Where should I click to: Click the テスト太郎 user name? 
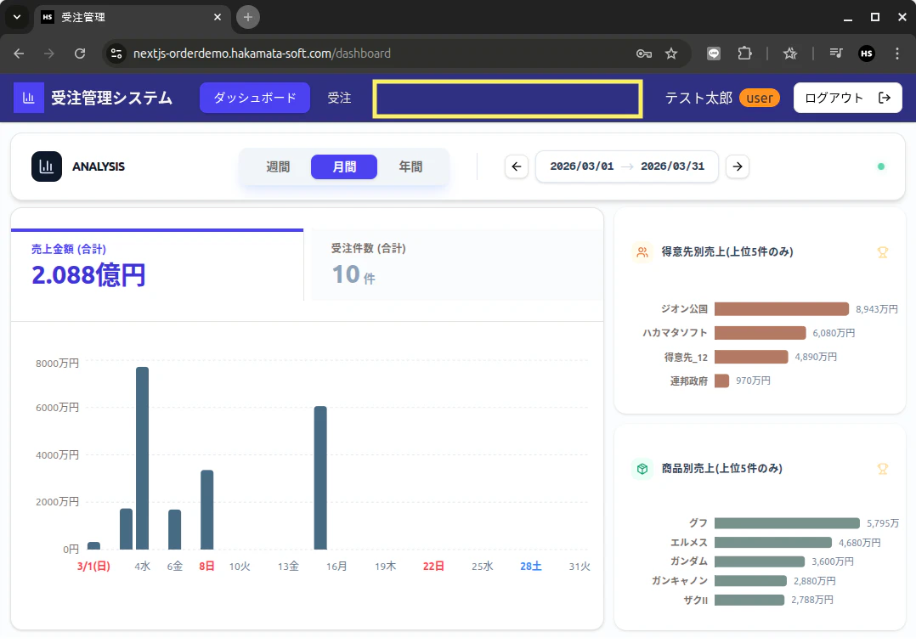(698, 99)
